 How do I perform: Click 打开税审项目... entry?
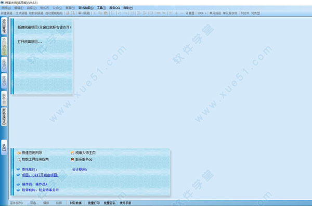pyautogui.click(x=30, y=42)
